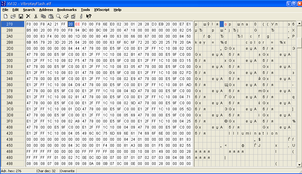Click the clipboard-with-pencil toolbar icon

click(x=73, y=16)
